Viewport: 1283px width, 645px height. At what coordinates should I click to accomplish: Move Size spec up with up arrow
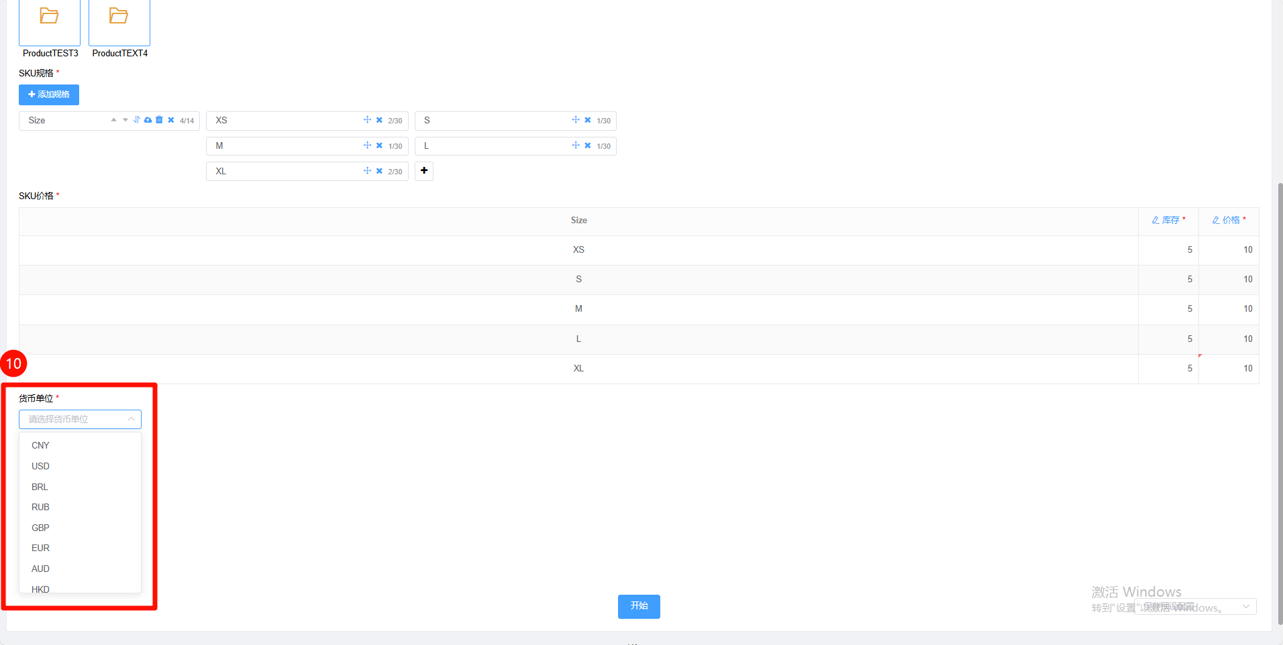pyautogui.click(x=113, y=120)
